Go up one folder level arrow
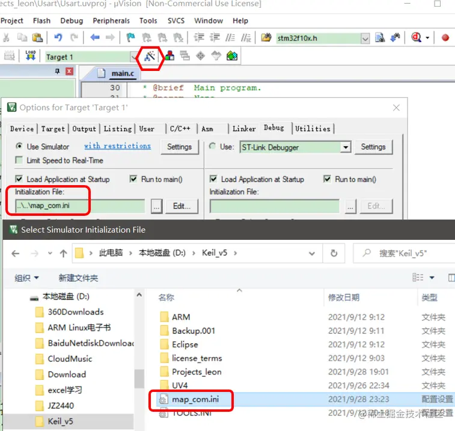The image size is (455, 431). point(63,254)
